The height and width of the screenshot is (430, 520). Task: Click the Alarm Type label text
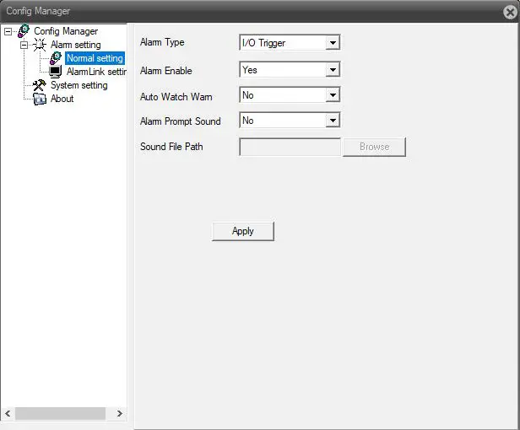pos(162,42)
